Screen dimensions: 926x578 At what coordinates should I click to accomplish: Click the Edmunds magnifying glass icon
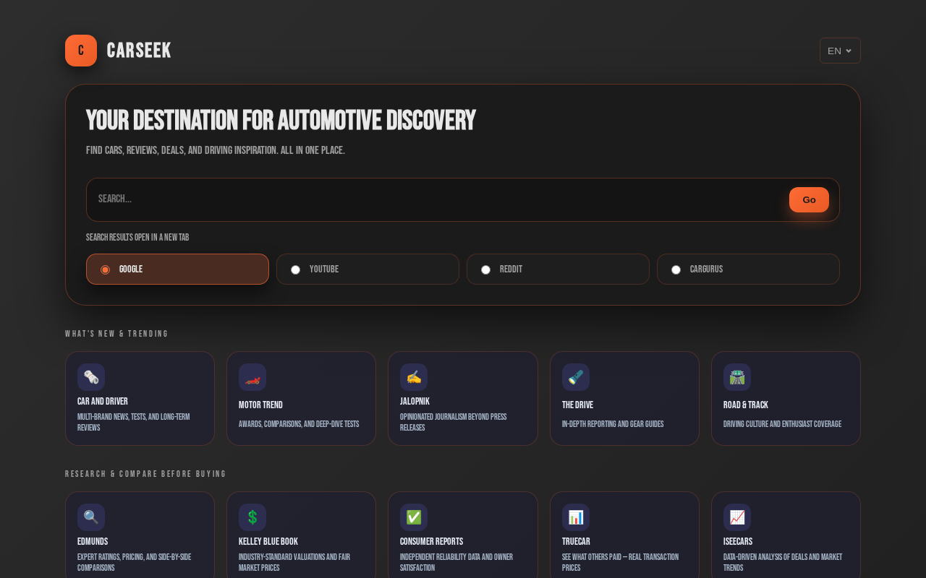(x=91, y=517)
